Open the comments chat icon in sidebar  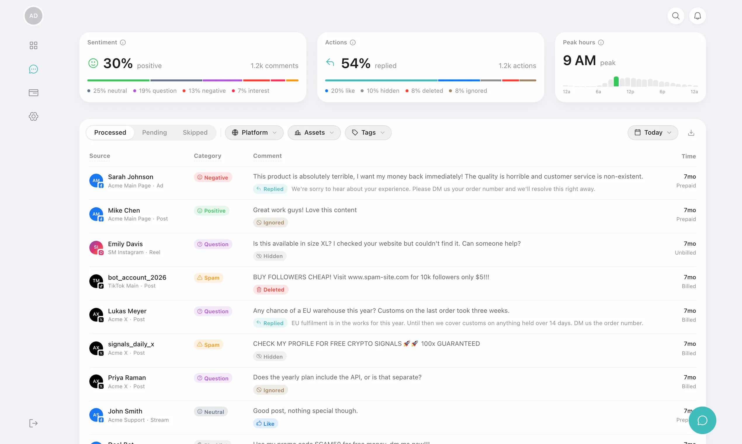[34, 69]
